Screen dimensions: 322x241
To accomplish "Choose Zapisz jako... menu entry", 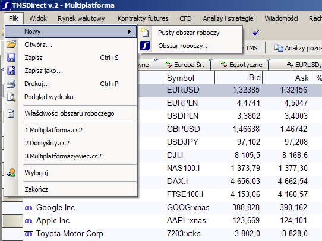I will click(x=71, y=71).
